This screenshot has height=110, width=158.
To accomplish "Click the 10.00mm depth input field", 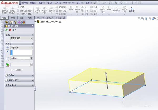I will (x=20, y=58).
